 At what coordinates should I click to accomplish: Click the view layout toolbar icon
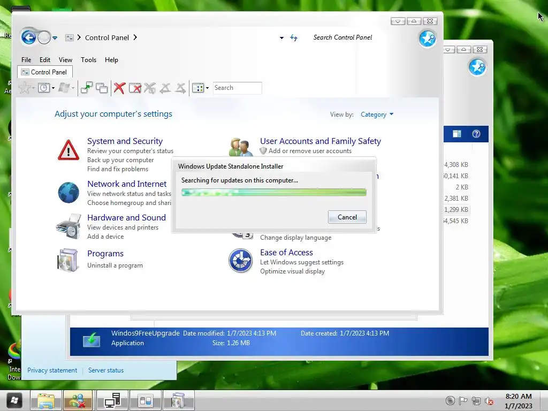tap(198, 88)
